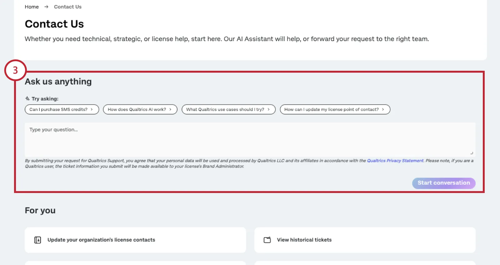This screenshot has height=265, width=500.
Task: Click the sparkle icon next to Try asking
Action: 27,99
